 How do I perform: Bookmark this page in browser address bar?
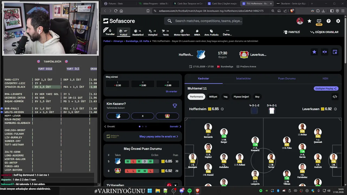click(148, 11)
